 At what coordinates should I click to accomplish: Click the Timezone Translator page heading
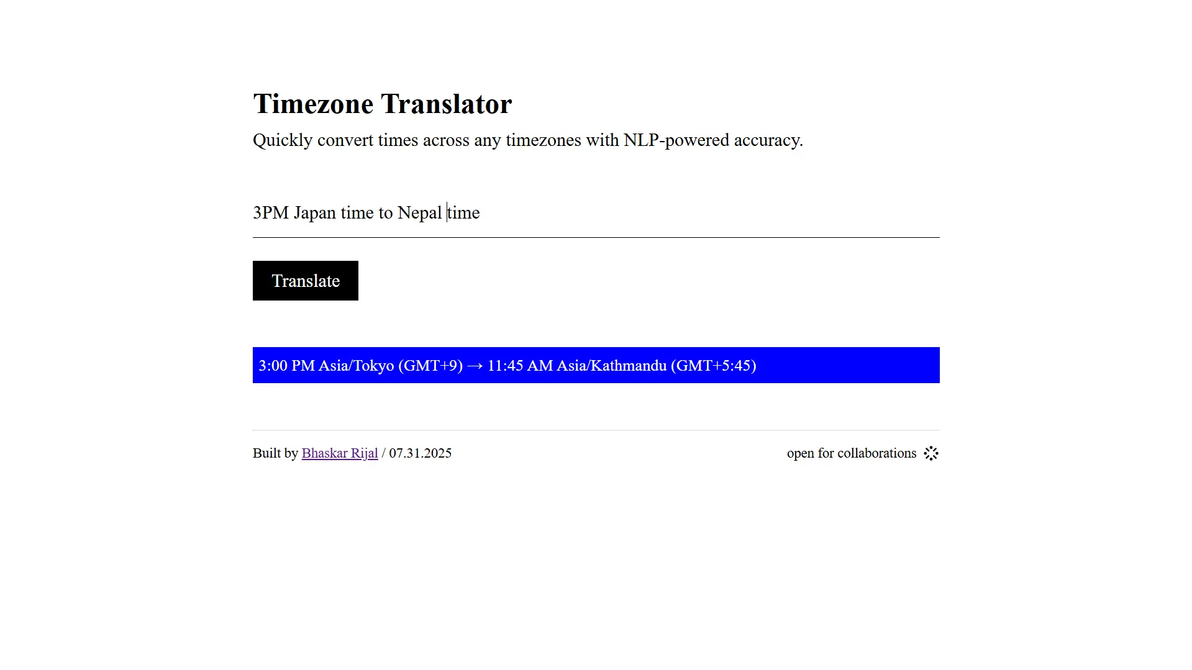381,104
